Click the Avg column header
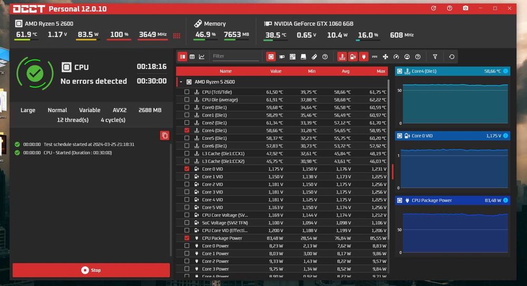 coord(346,71)
